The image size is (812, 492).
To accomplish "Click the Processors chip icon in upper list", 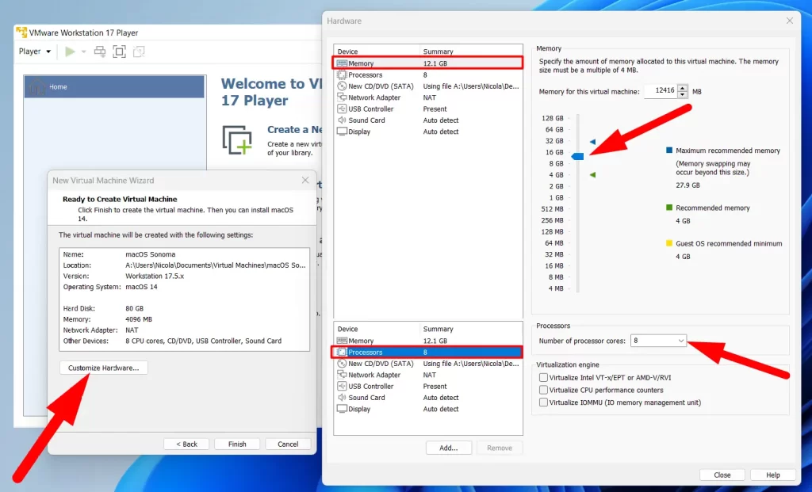I will (342, 74).
